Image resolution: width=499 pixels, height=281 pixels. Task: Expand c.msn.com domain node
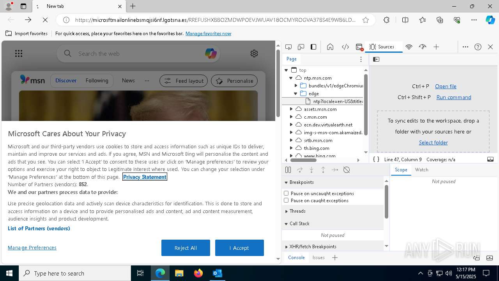click(291, 117)
